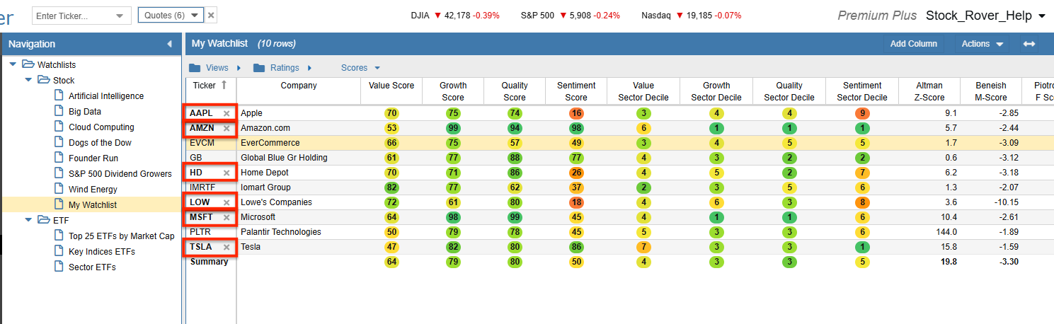1054x324 pixels.
Task: Click the Stock folder icon
Action: coord(44,80)
